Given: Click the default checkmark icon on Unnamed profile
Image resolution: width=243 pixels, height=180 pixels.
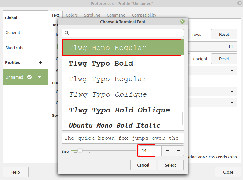Looking at the screenshot, I should click(29, 77).
